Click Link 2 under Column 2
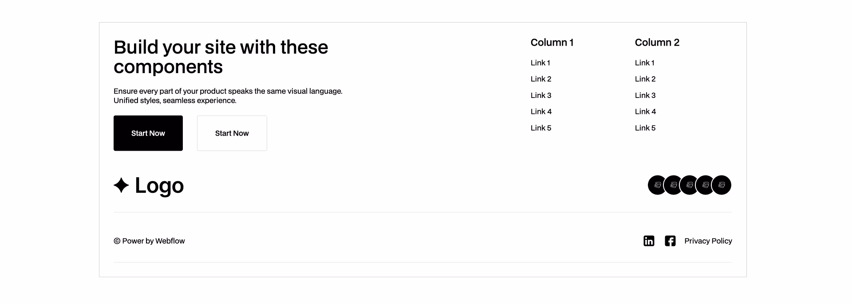This screenshot has width=852, height=304. pos(645,78)
